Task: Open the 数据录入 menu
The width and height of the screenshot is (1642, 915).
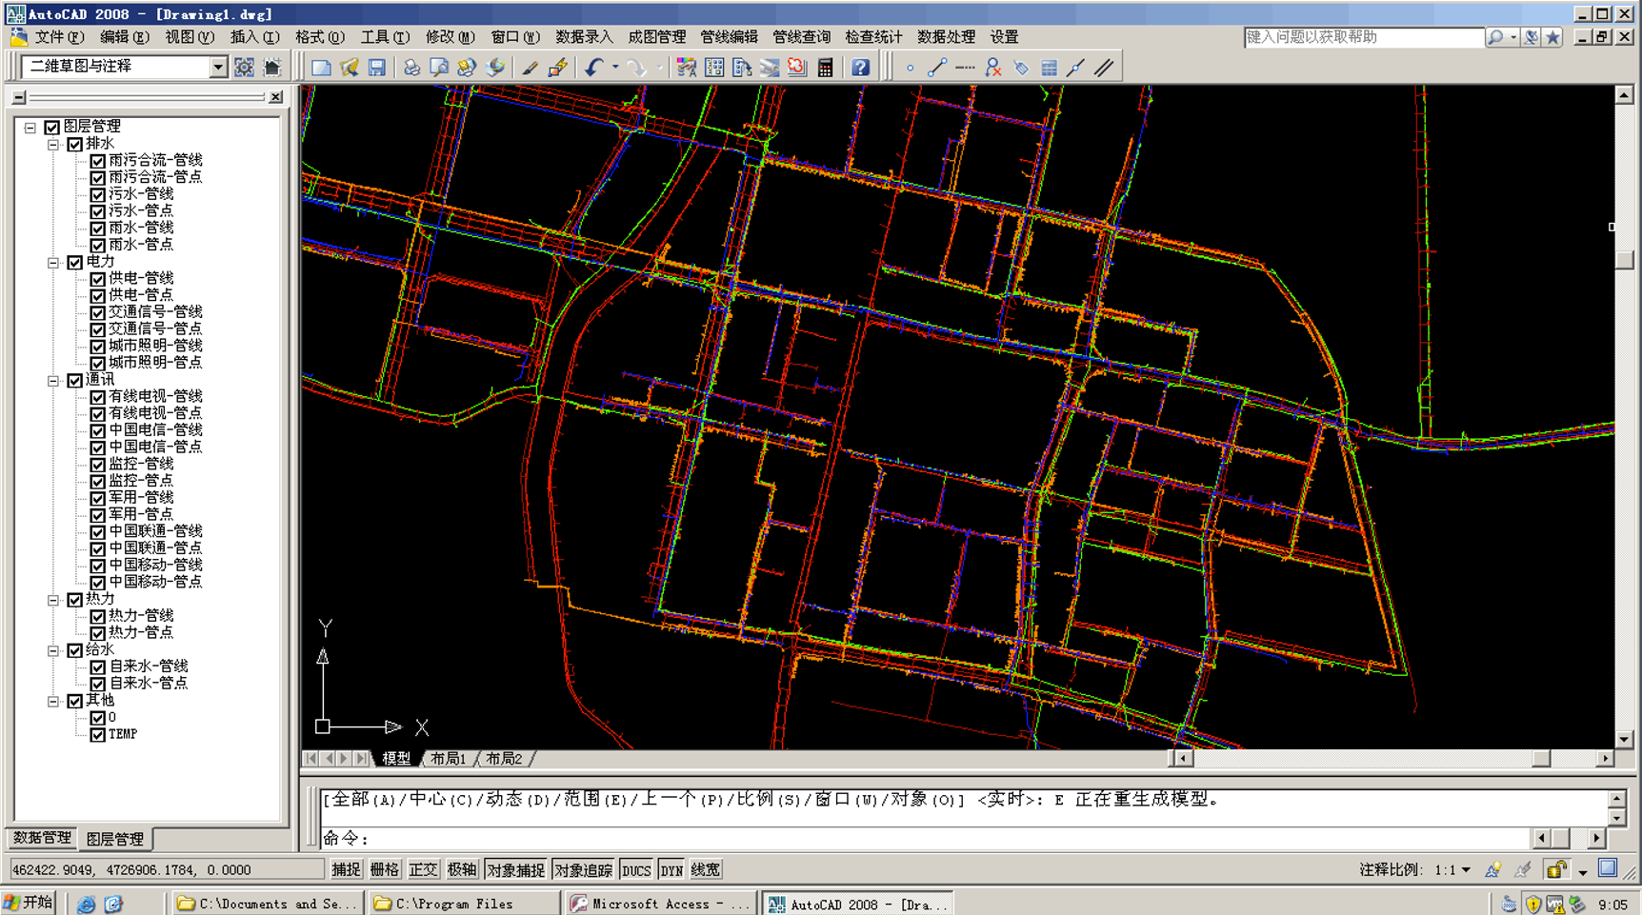Action: click(584, 37)
